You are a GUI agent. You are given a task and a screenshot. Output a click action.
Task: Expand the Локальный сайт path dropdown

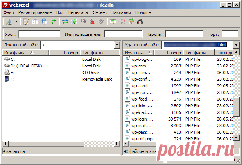pos(117,45)
